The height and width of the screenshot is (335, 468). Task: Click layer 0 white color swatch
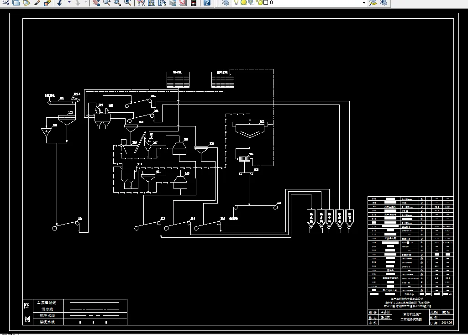(266, 2)
